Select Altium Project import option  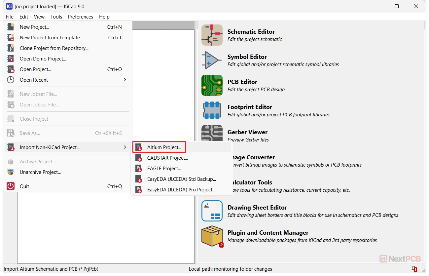tap(164, 147)
